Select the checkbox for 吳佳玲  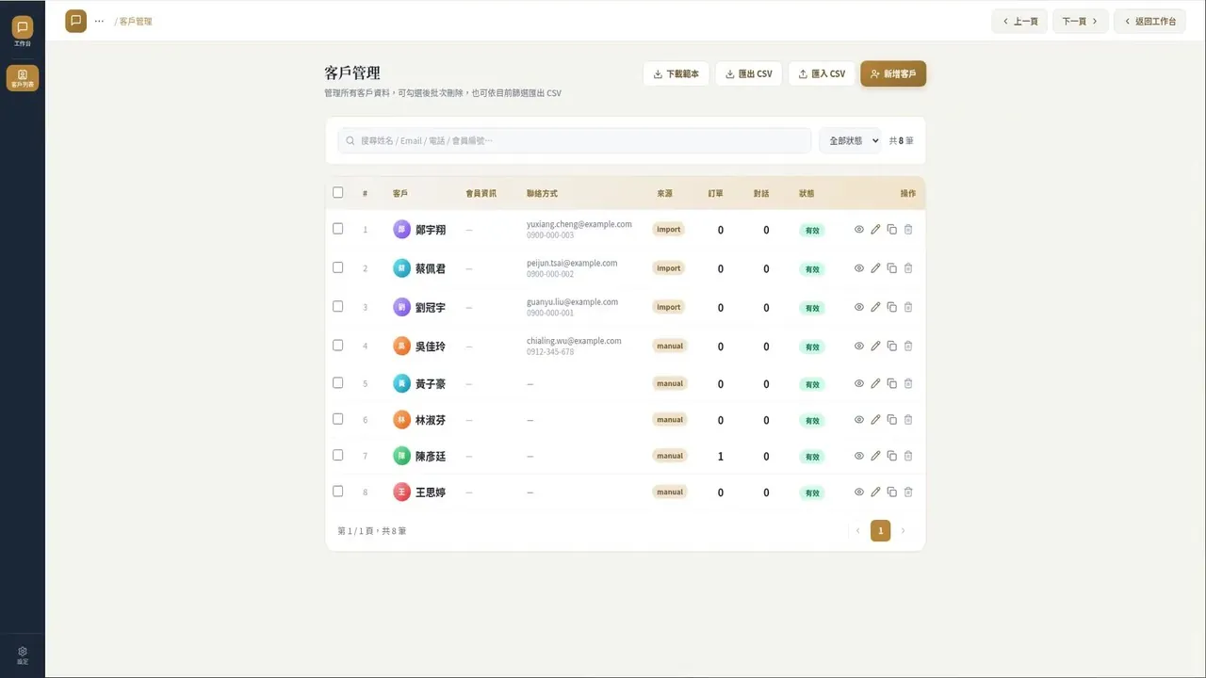click(338, 346)
